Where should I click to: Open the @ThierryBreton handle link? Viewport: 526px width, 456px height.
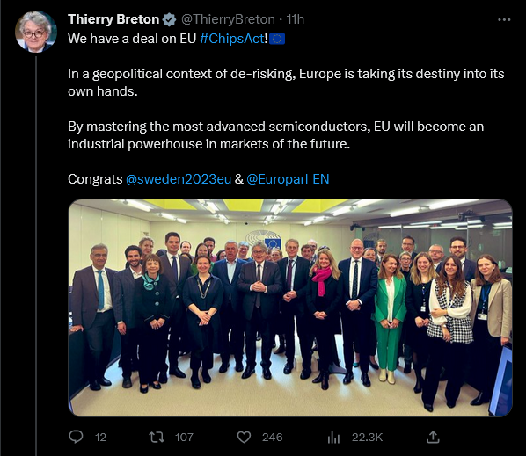[x=228, y=19]
